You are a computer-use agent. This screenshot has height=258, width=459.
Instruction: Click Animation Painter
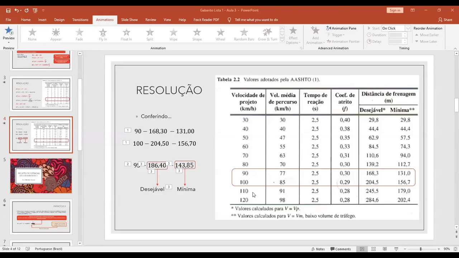[343, 42]
